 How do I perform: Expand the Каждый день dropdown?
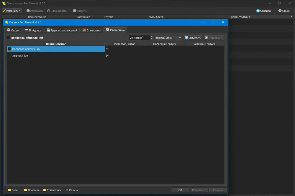[x=168, y=38]
